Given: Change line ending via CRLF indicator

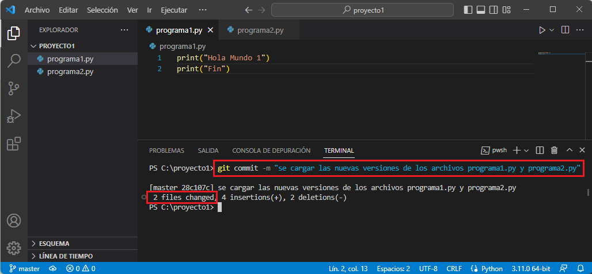Looking at the screenshot, I should click(x=454, y=269).
